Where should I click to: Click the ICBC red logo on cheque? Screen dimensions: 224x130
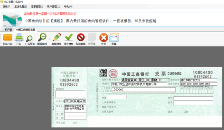coord(113,74)
